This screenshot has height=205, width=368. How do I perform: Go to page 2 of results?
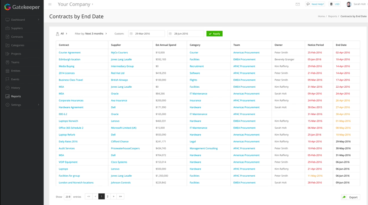108,196
